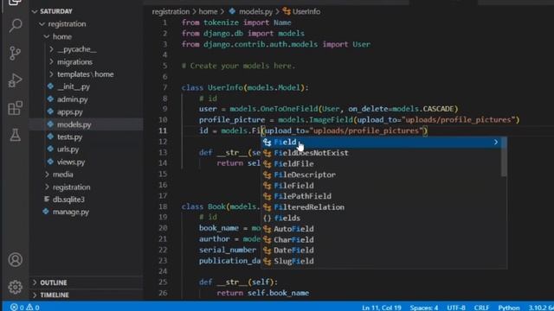Viewport: 554px width, 311px height.
Task: Click the python icon beside manage.py
Action: coord(46,212)
